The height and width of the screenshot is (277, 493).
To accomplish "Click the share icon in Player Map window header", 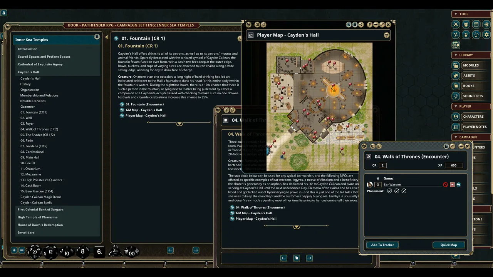I will pos(361,25).
